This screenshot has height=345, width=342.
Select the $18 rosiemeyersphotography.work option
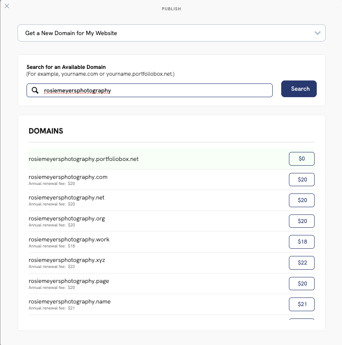pyautogui.click(x=301, y=241)
